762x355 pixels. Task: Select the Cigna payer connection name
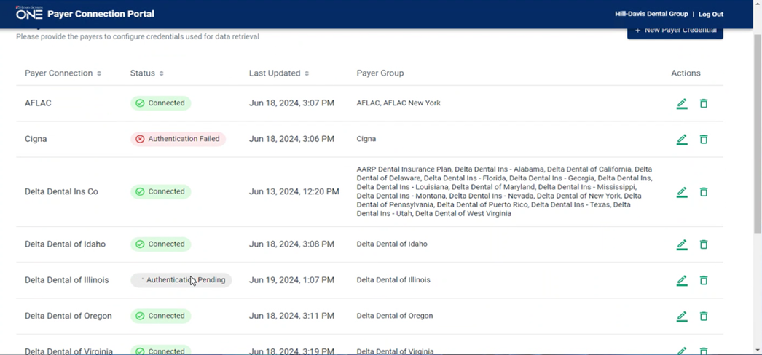click(x=36, y=139)
